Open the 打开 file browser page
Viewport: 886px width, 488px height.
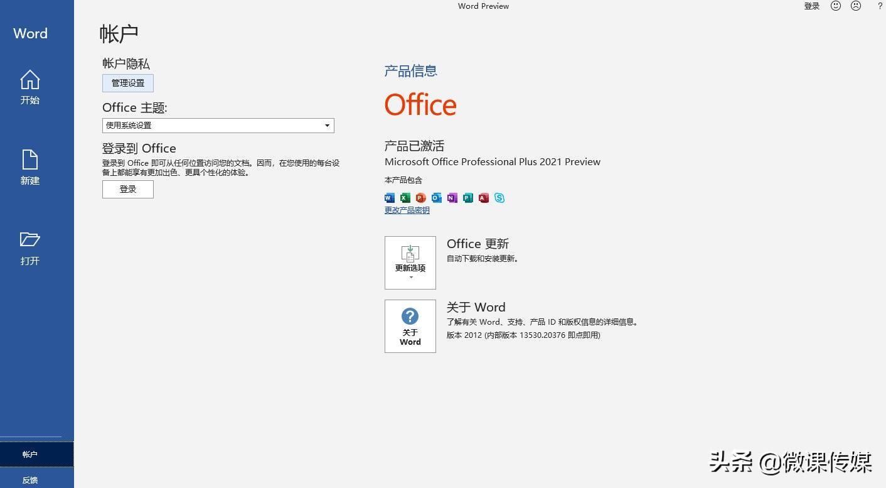30,248
